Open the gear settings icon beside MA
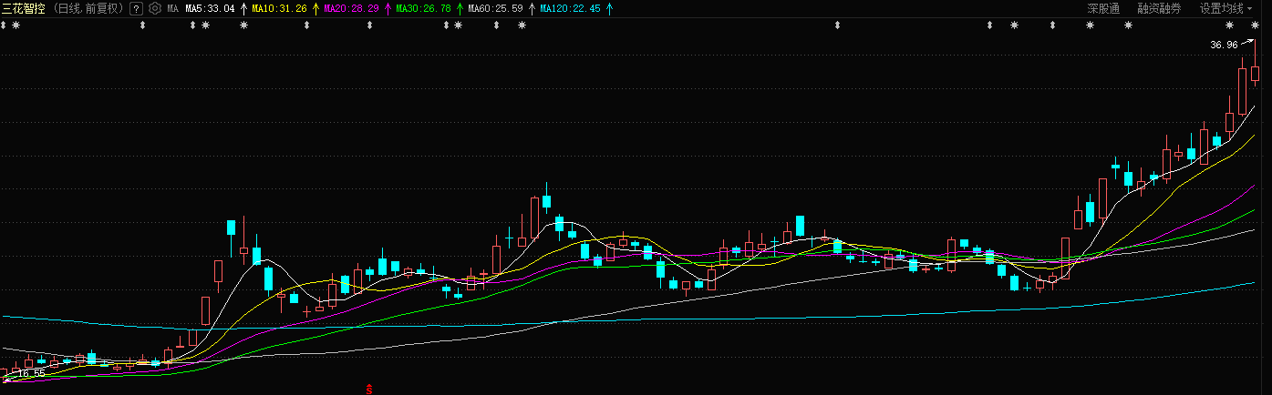This screenshot has height=395, width=1272. [x=154, y=8]
